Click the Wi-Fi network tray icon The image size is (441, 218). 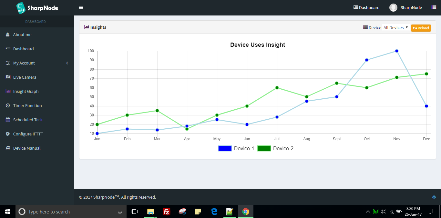392,212
